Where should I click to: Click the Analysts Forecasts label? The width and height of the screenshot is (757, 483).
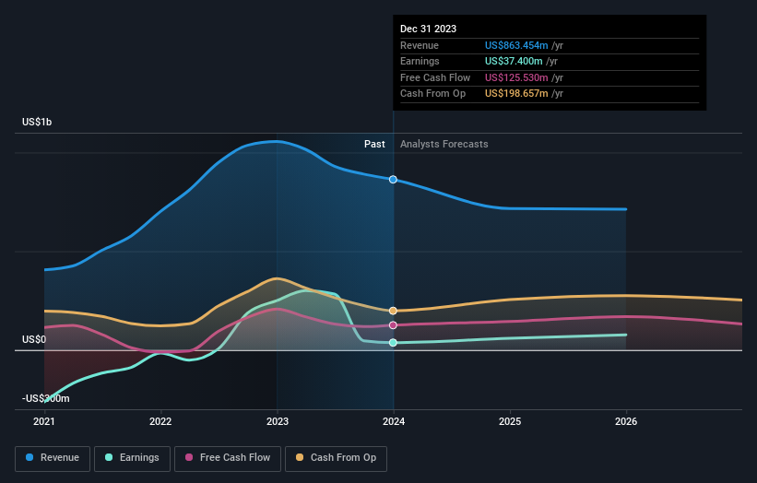[x=444, y=145]
